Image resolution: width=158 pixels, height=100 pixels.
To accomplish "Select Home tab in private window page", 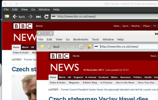I will 16,47.
